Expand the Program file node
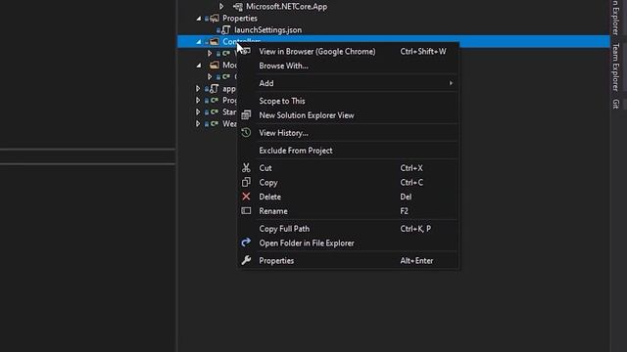Viewport: 627px width, 352px height. click(198, 100)
